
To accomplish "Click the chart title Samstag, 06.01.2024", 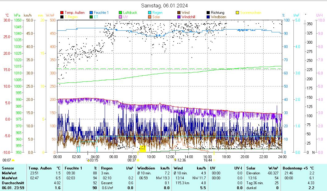I will (x=164, y=6).
